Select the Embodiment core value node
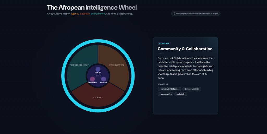 tap(92, 79)
